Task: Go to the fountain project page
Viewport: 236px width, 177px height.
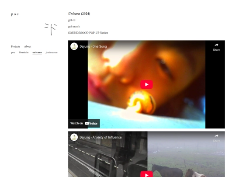Action: point(24,52)
